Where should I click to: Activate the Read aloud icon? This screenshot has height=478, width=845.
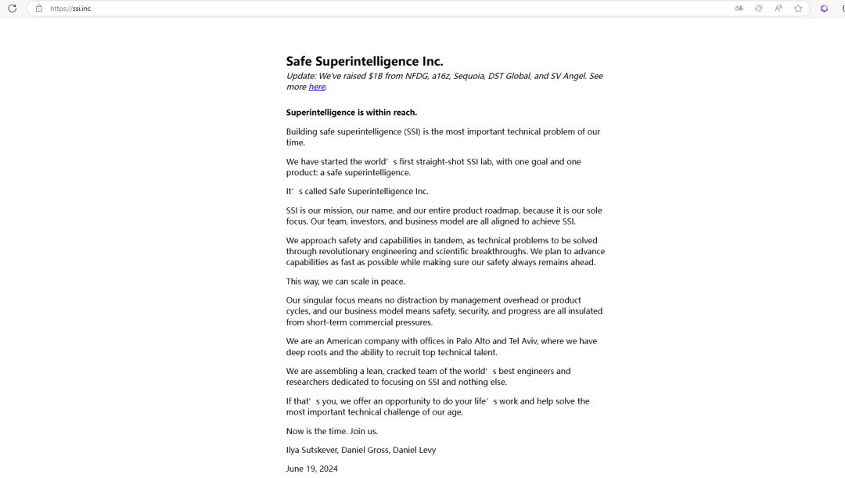778,9
